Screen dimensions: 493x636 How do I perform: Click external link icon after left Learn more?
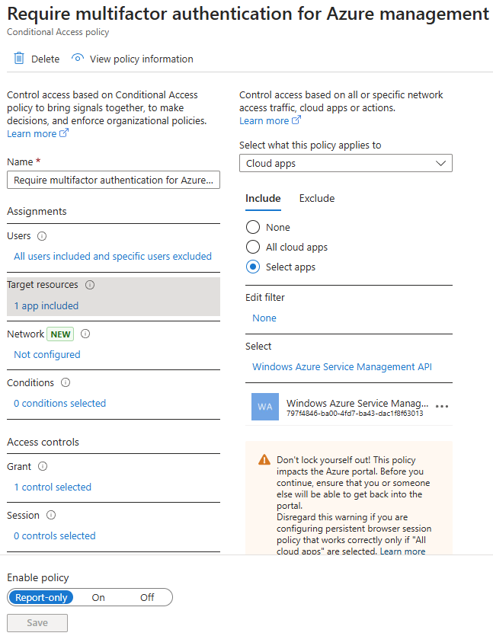64,133
